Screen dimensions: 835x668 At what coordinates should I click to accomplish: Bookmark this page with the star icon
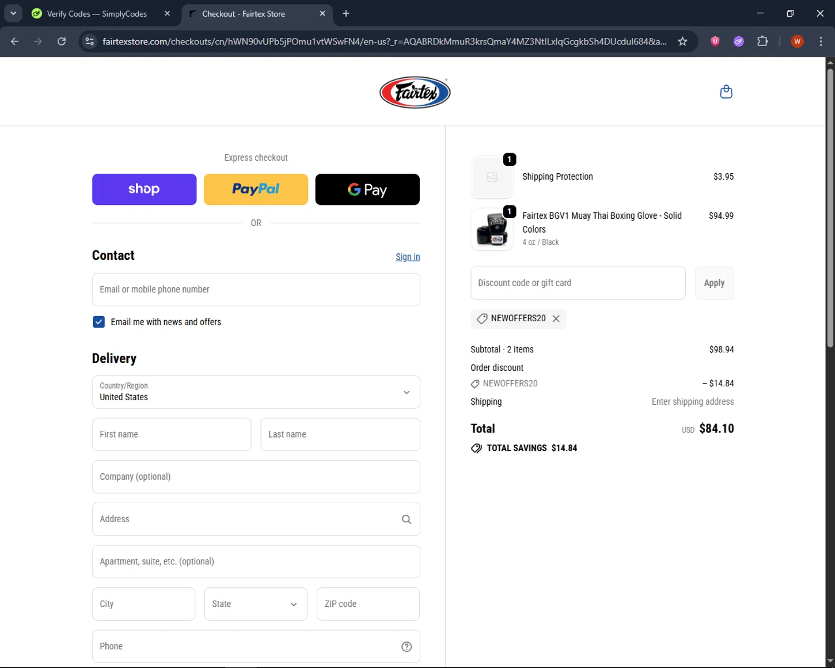pyautogui.click(x=682, y=41)
